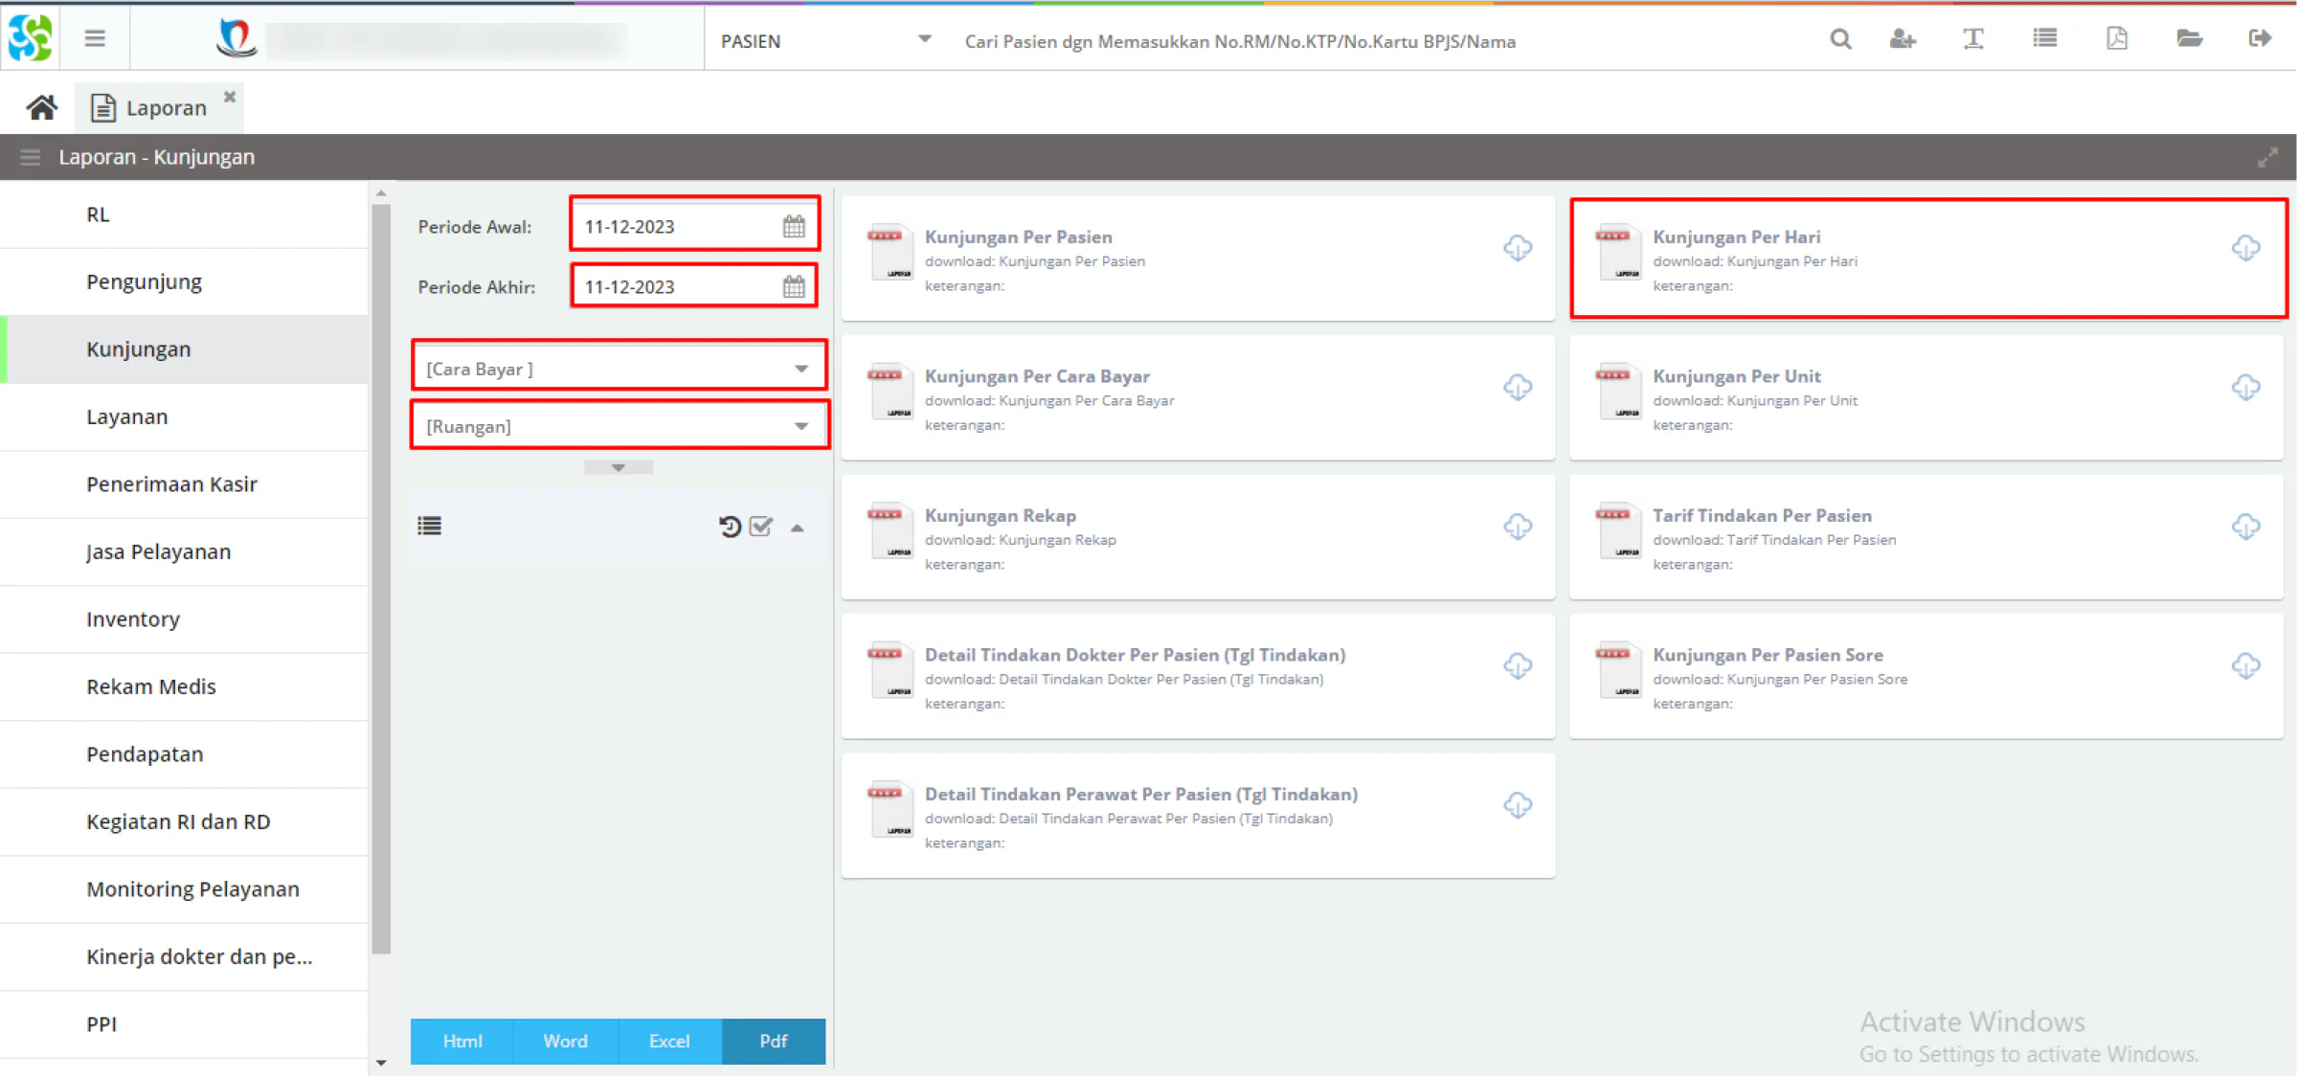Open the list icon in top toolbar

(2044, 39)
